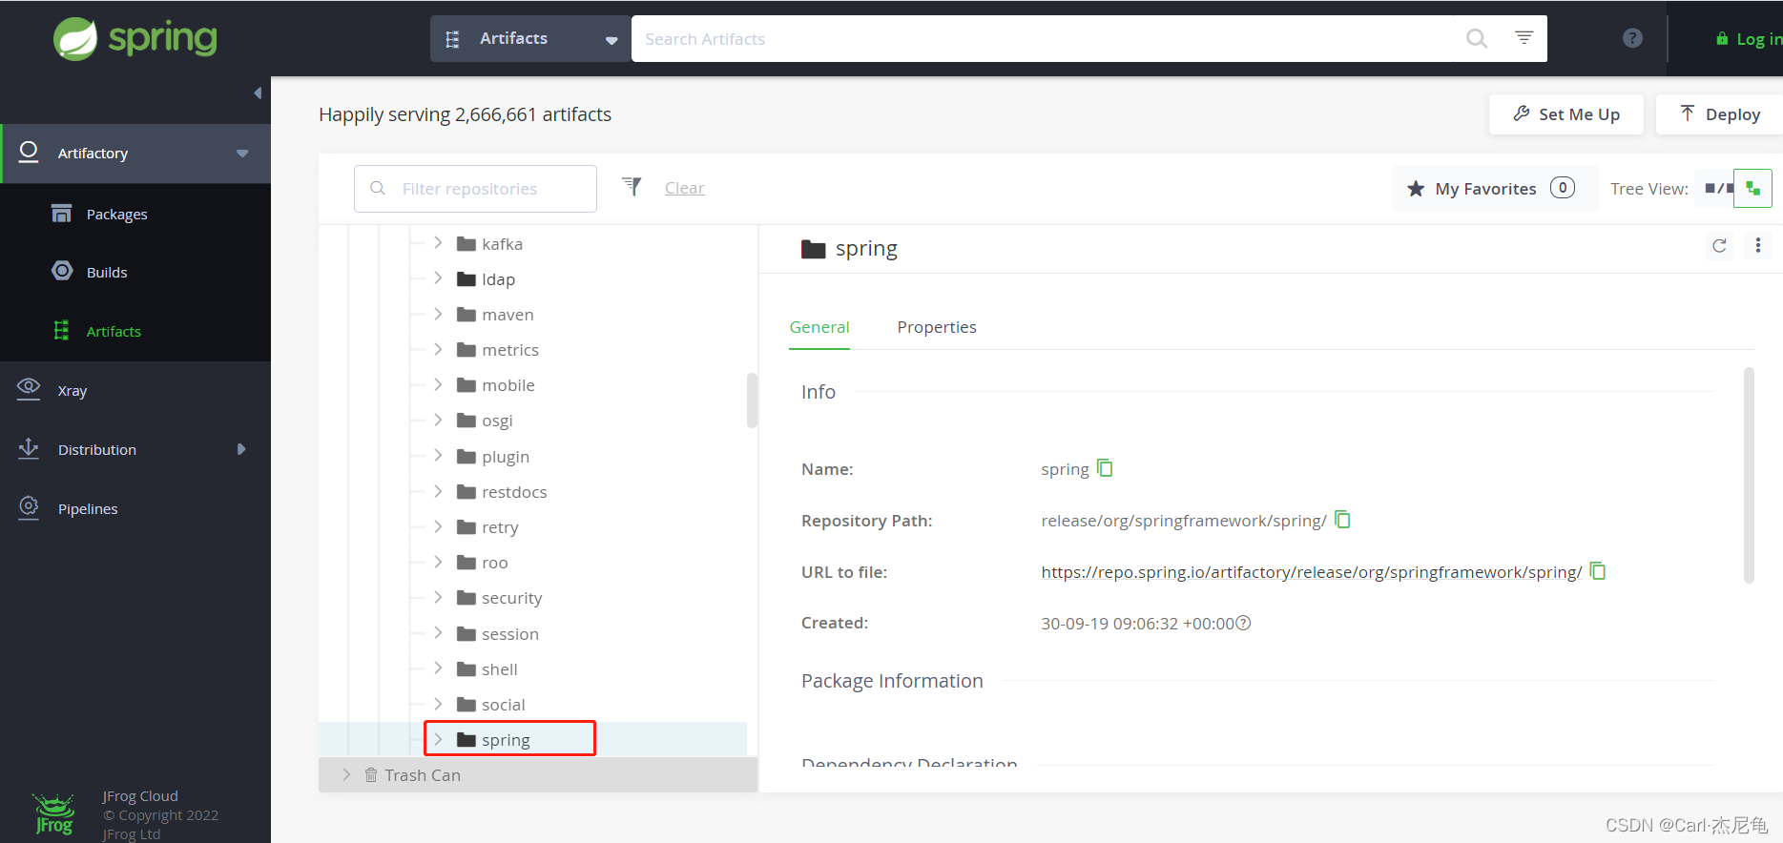Click the details panel scrollbar
The image size is (1783, 843).
[1749, 475]
